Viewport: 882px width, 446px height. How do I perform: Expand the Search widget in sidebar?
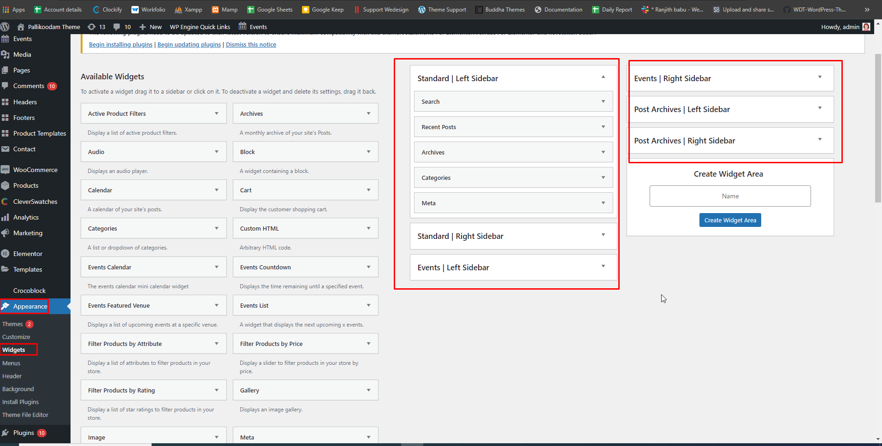pyautogui.click(x=603, y=101)
